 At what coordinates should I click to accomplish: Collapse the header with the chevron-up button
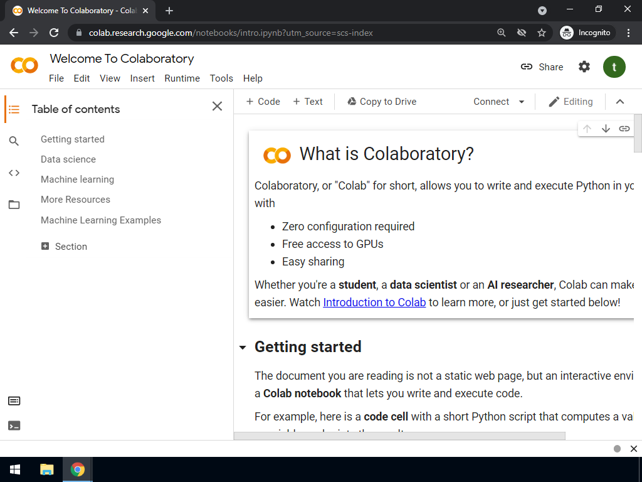click(x=620, y=102)
